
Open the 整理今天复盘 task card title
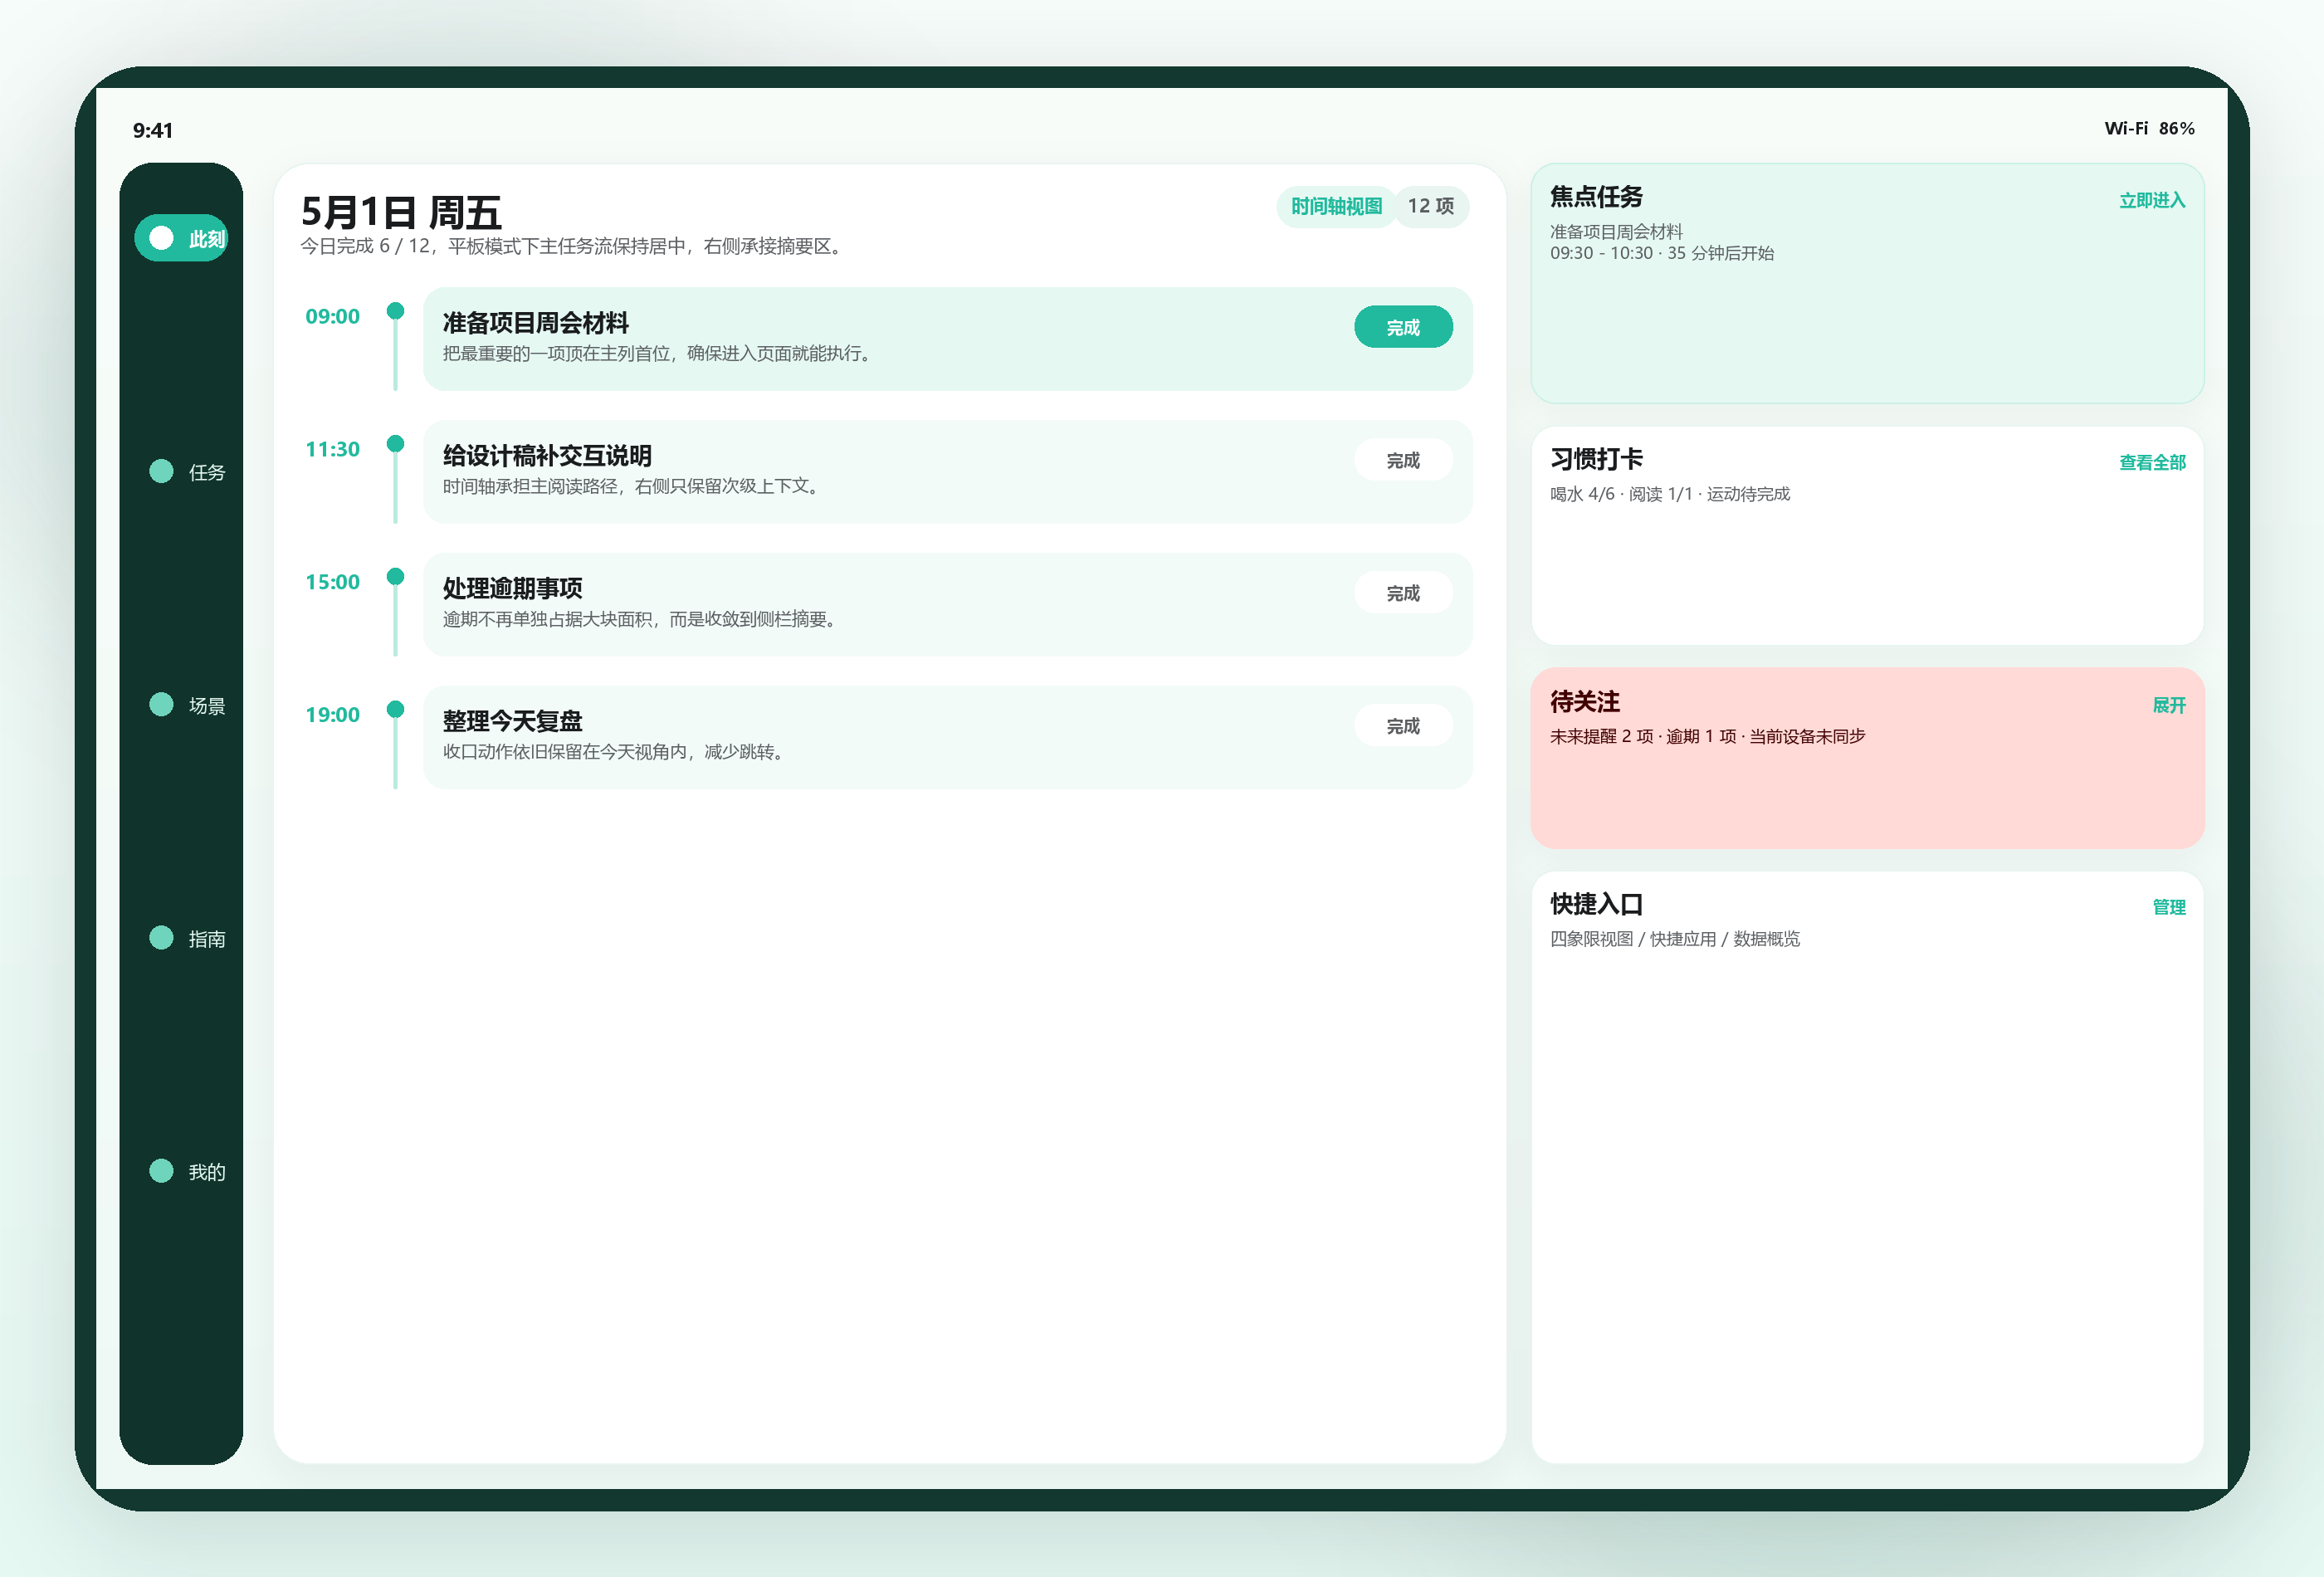[512, 722]
